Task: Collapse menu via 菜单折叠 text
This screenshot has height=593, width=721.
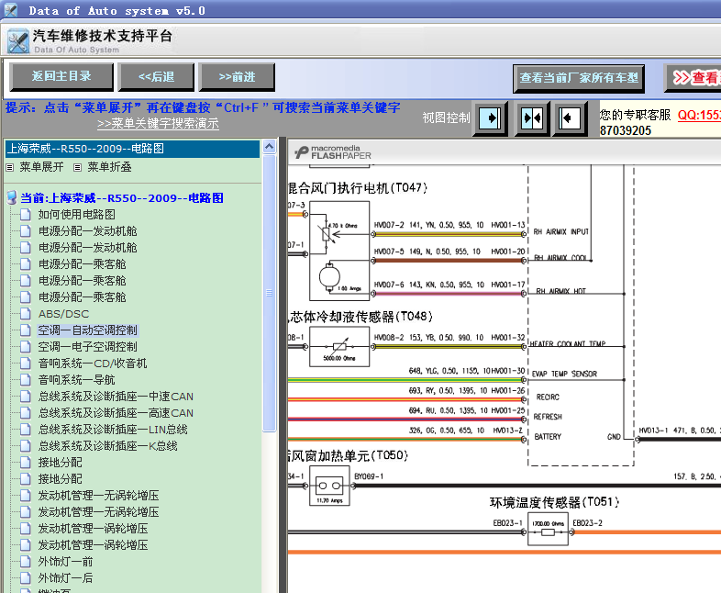Action: point(109,167)
